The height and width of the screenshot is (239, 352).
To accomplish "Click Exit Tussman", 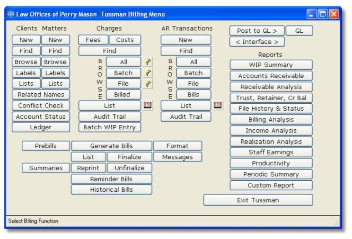I will (258, 200).
